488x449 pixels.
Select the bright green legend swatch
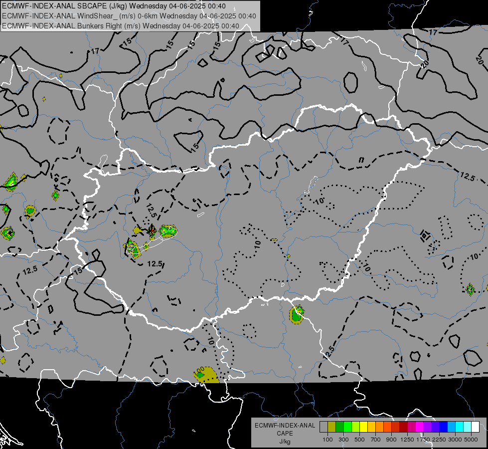tap(347, 427)
